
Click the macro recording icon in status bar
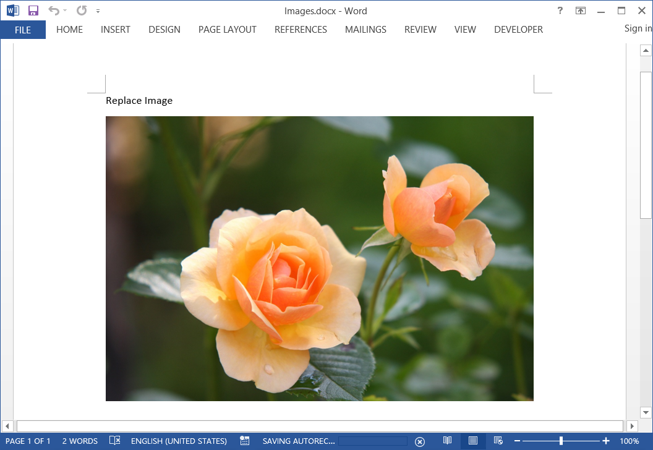244,441
